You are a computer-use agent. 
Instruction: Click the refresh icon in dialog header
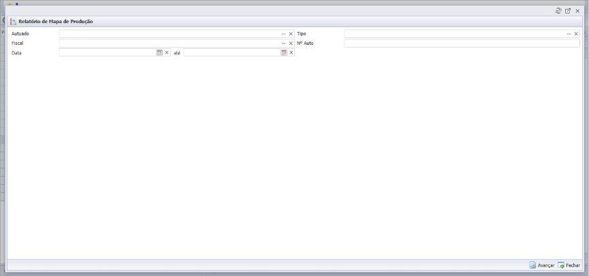click(558, 11)
